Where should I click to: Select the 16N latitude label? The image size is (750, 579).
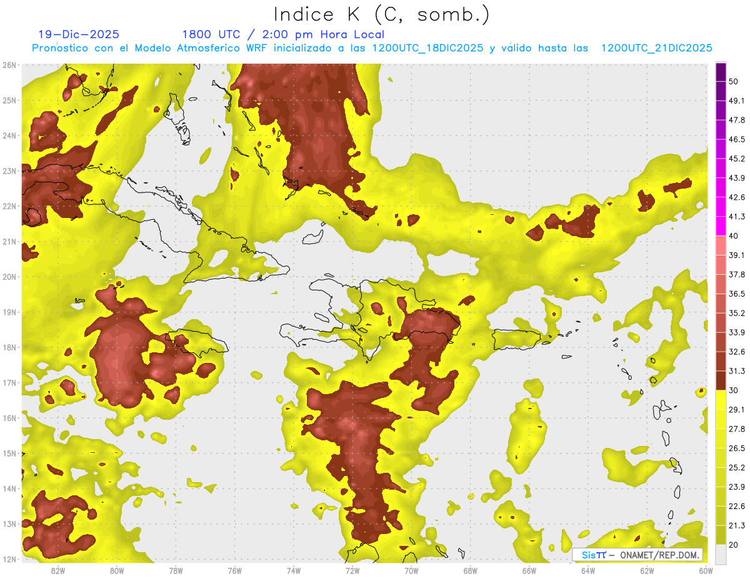pyautogui.click(x=9, y=418)
